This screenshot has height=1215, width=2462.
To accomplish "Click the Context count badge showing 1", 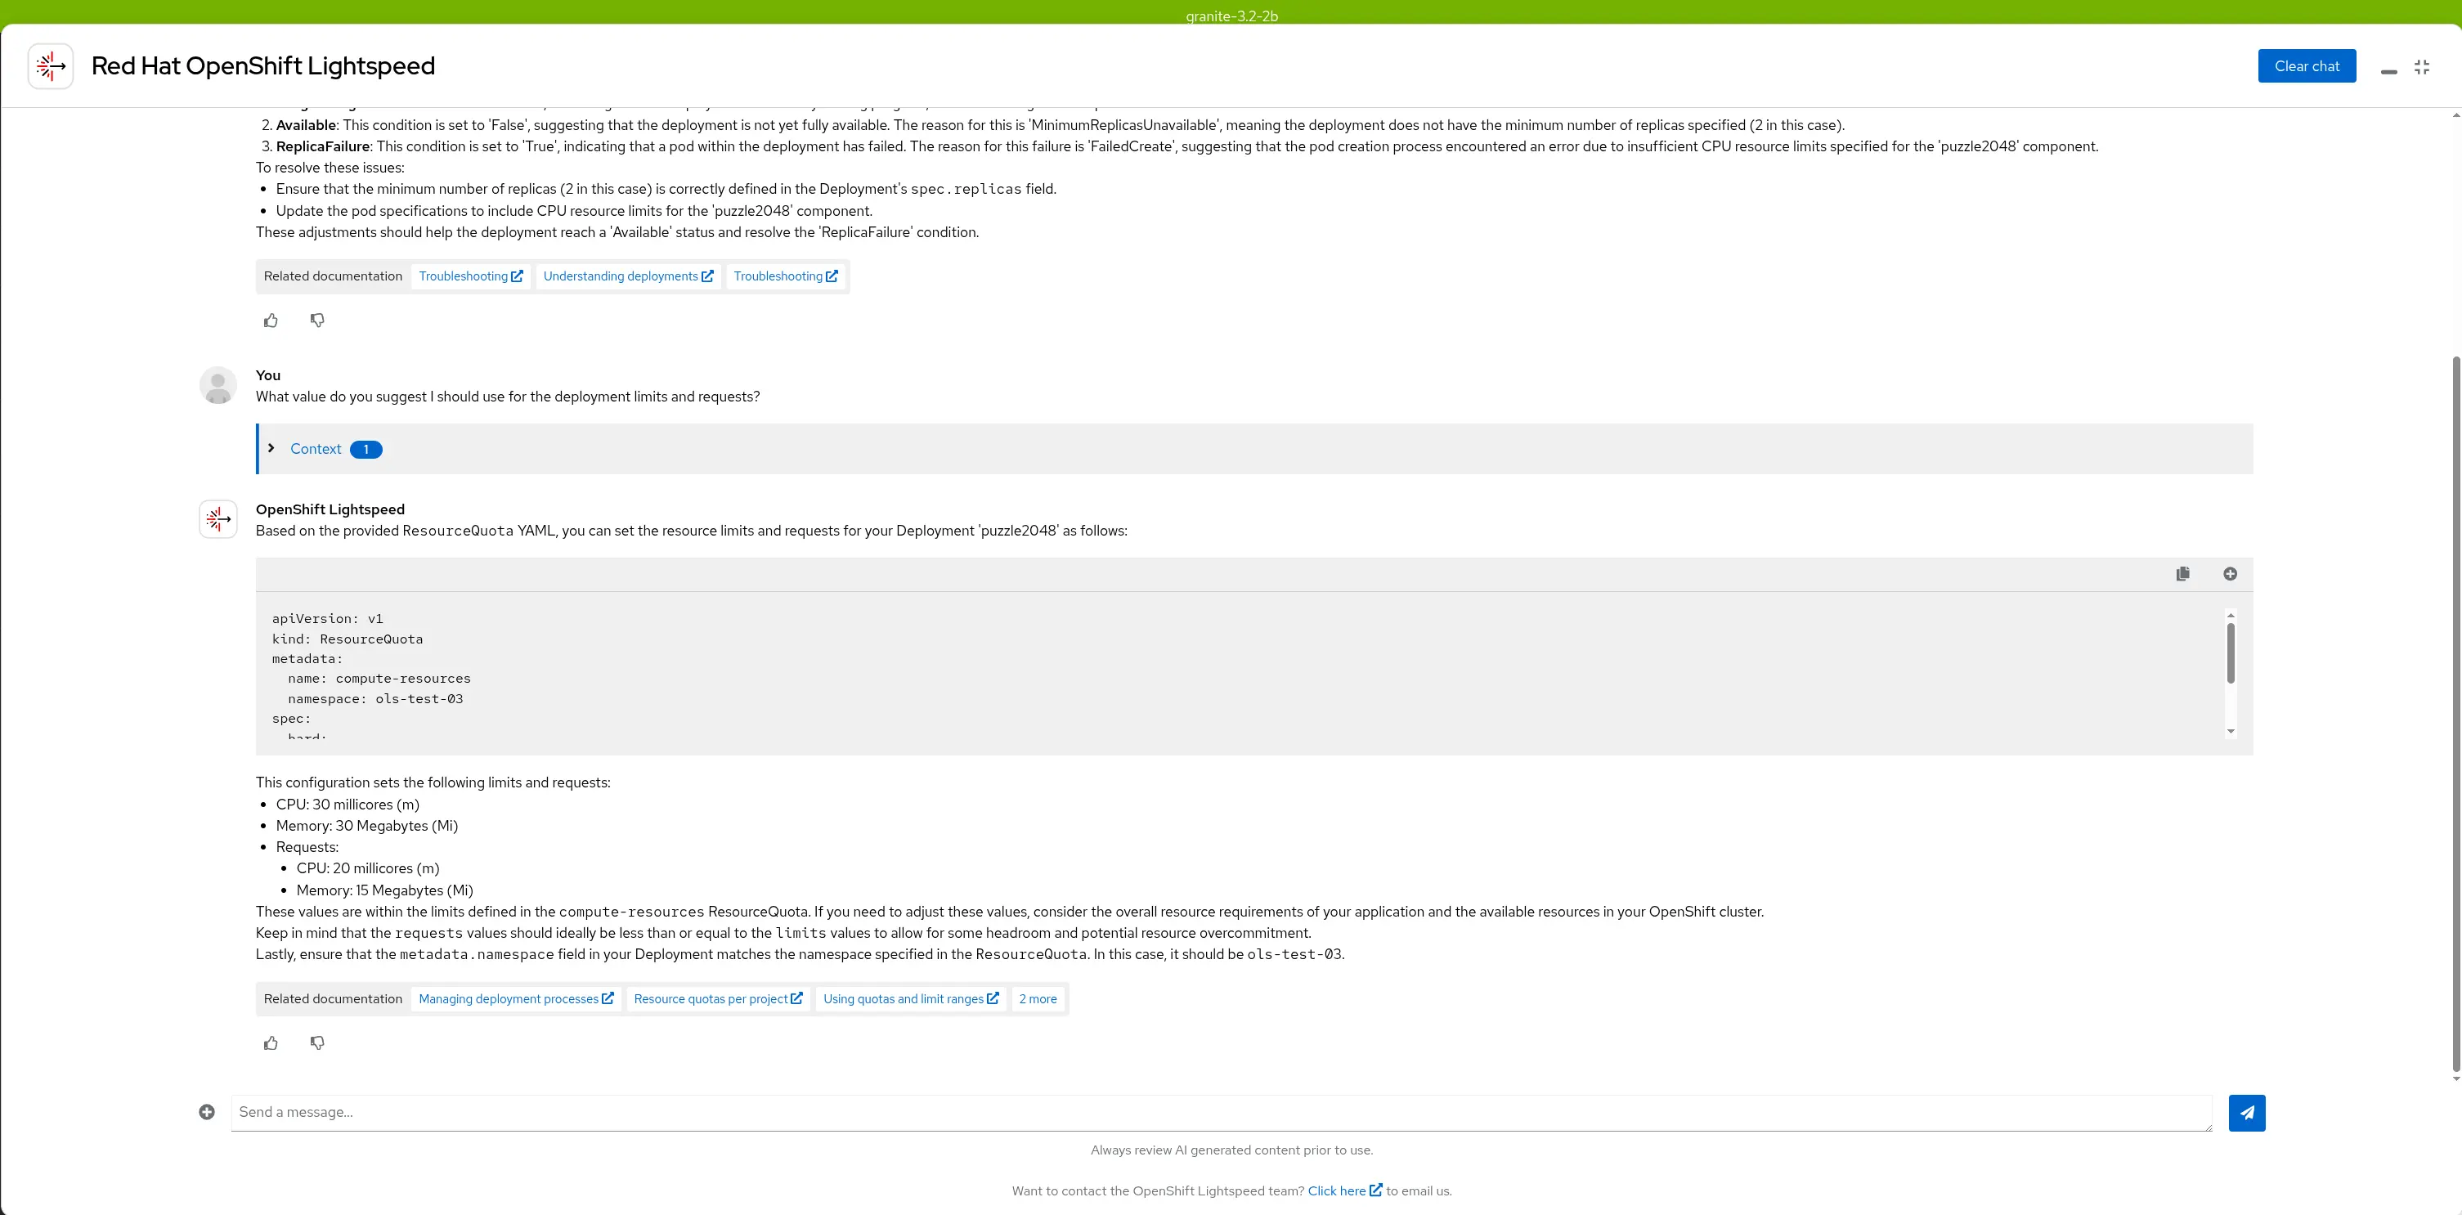I will pos(366,450).
